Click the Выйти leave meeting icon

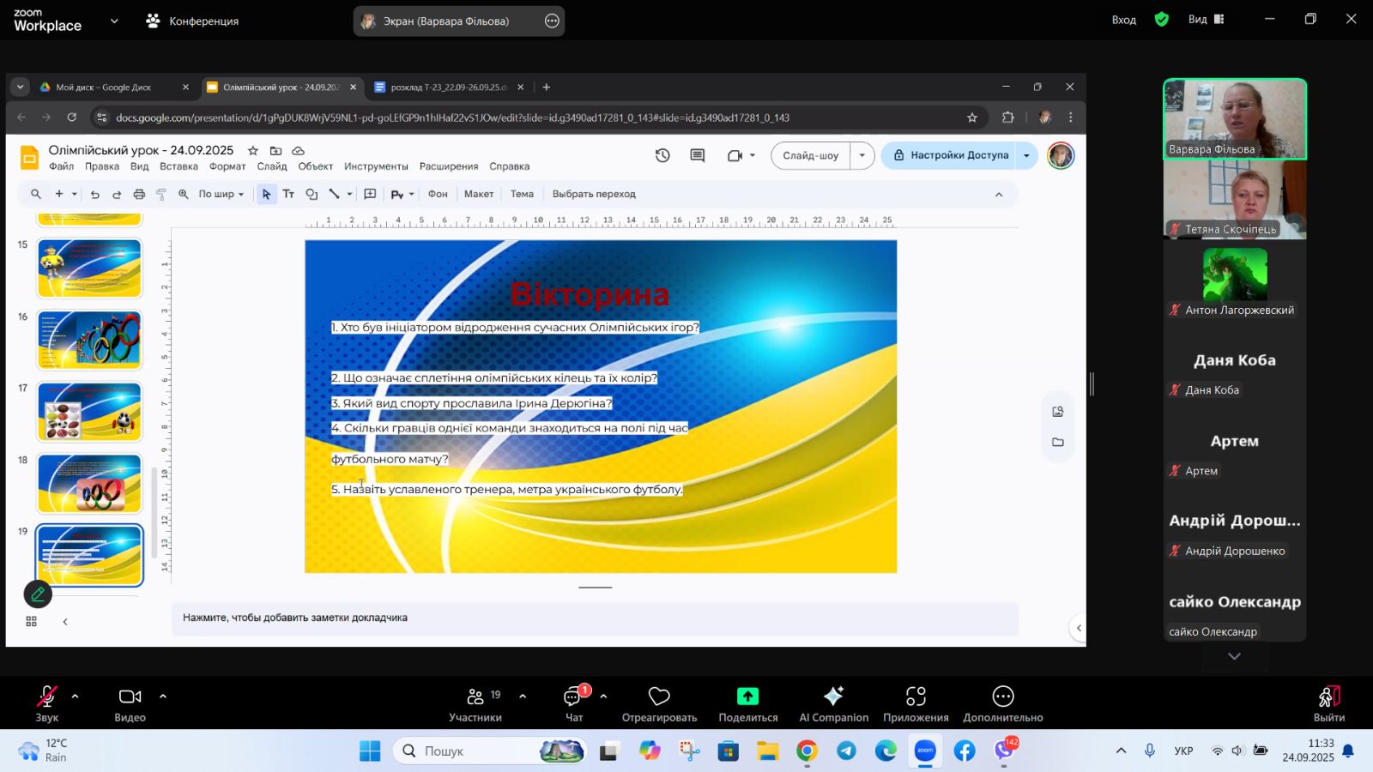point(1328,697)
